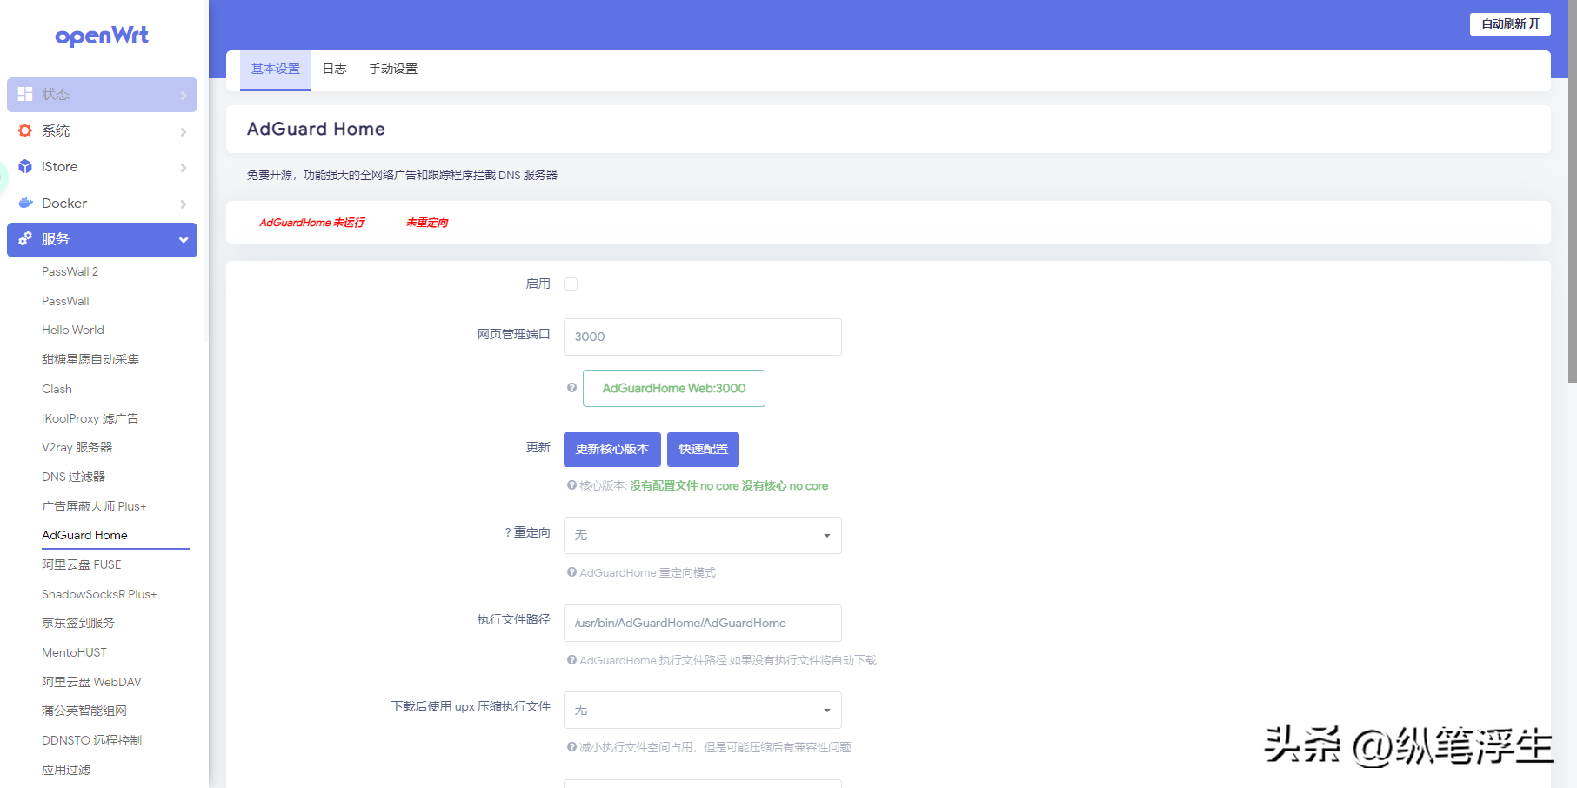Open the Clash service page
The height and width of the screenshot is (788, 1577).
[57, 389]
